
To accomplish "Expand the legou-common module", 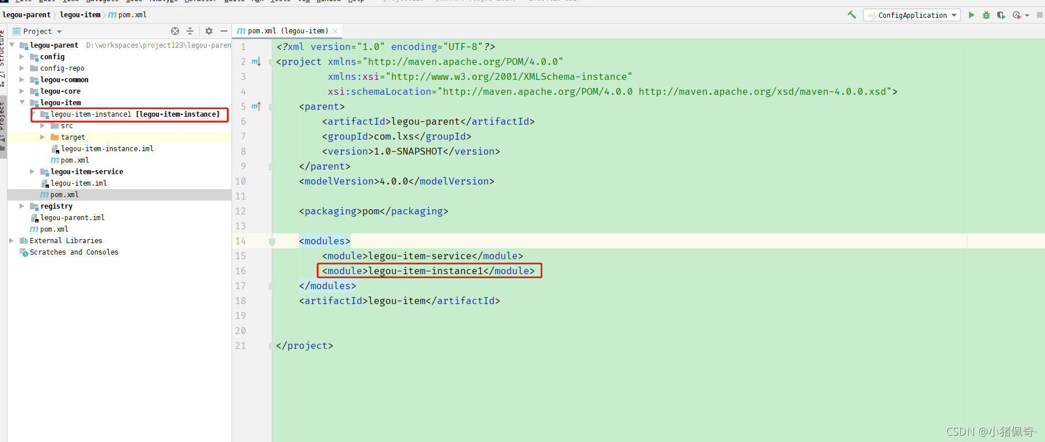I will [x=22, y=79].
